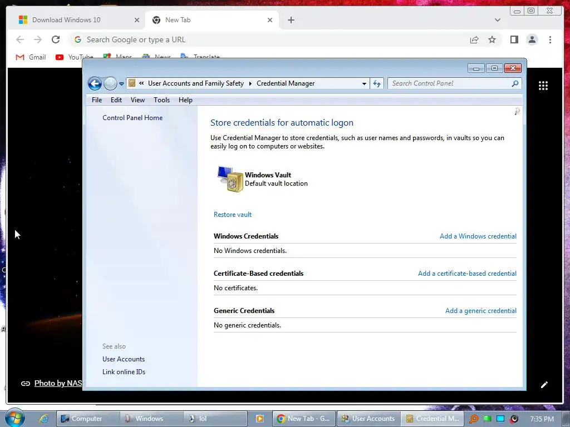Switch to lol taskbar item
This screenshot has width=570, height=427.
(x=215, y=419)
